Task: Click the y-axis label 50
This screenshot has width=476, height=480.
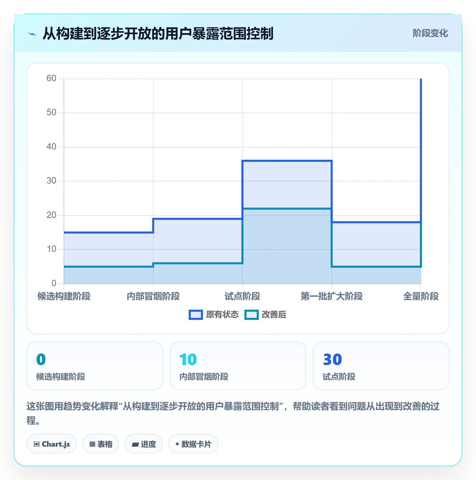Action: pyautogui.click(x=51, y=113)
